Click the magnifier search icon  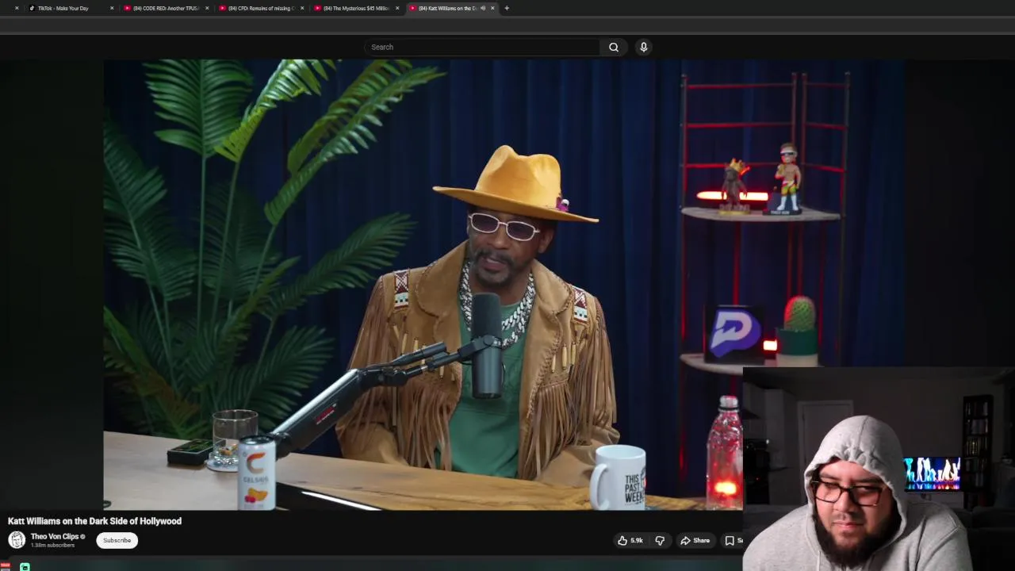click(x=614, y=47)
